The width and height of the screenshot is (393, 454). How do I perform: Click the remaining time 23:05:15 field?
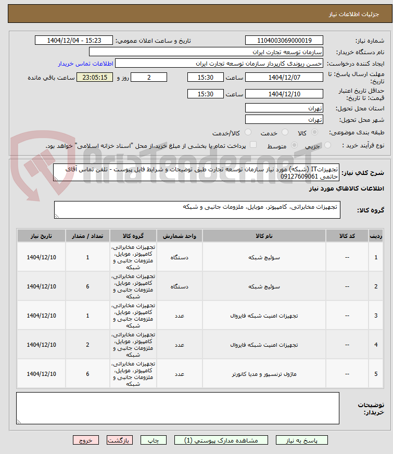click(x=95, y=77)
